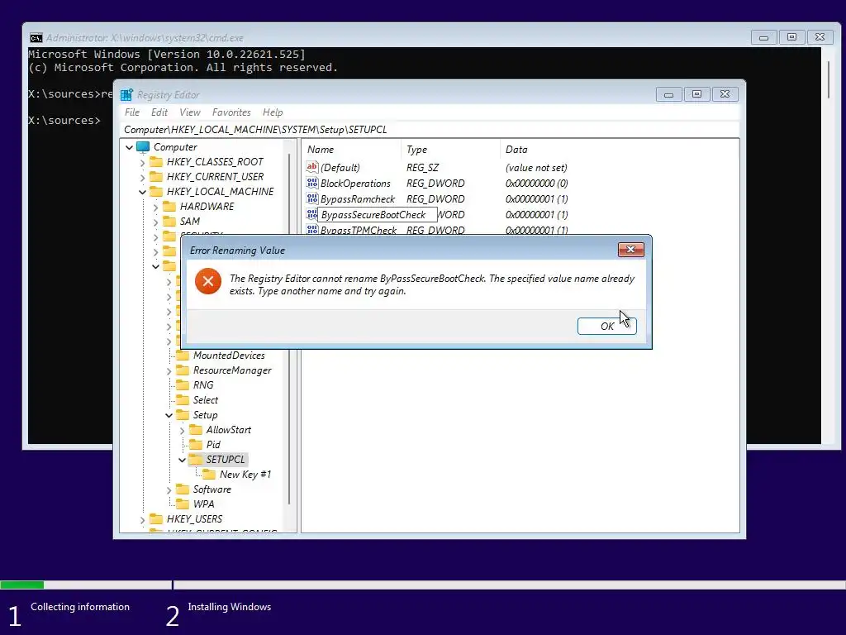Maximize the Registry Editor window
Image resolution: width=846 pixels, height=635 pixels.
tap(696, 94)
